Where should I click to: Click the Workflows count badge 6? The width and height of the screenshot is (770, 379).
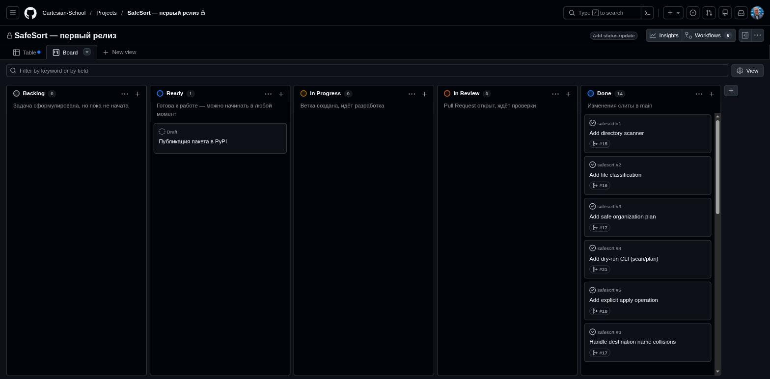tap(728, 35)
